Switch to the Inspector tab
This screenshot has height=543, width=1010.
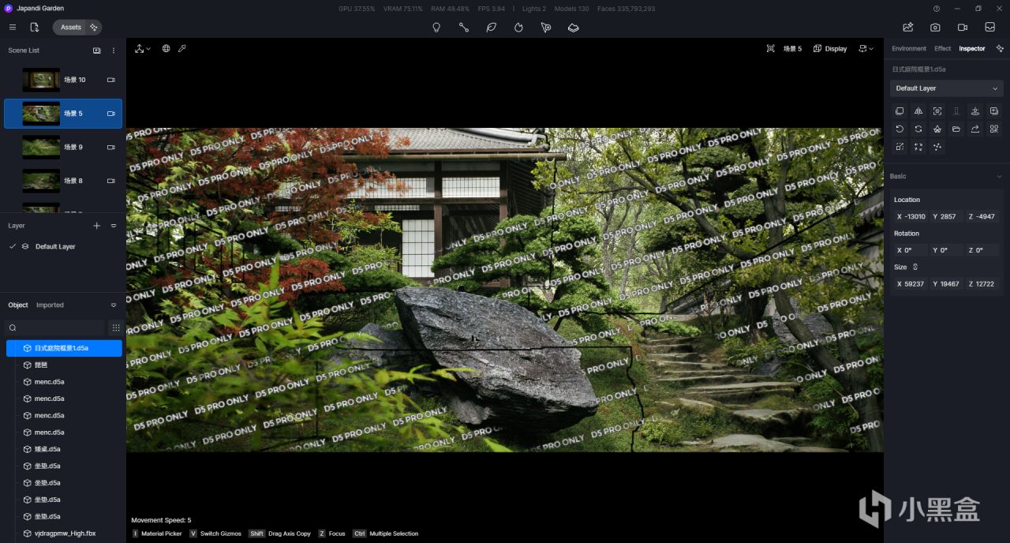(x=972, y=49)
